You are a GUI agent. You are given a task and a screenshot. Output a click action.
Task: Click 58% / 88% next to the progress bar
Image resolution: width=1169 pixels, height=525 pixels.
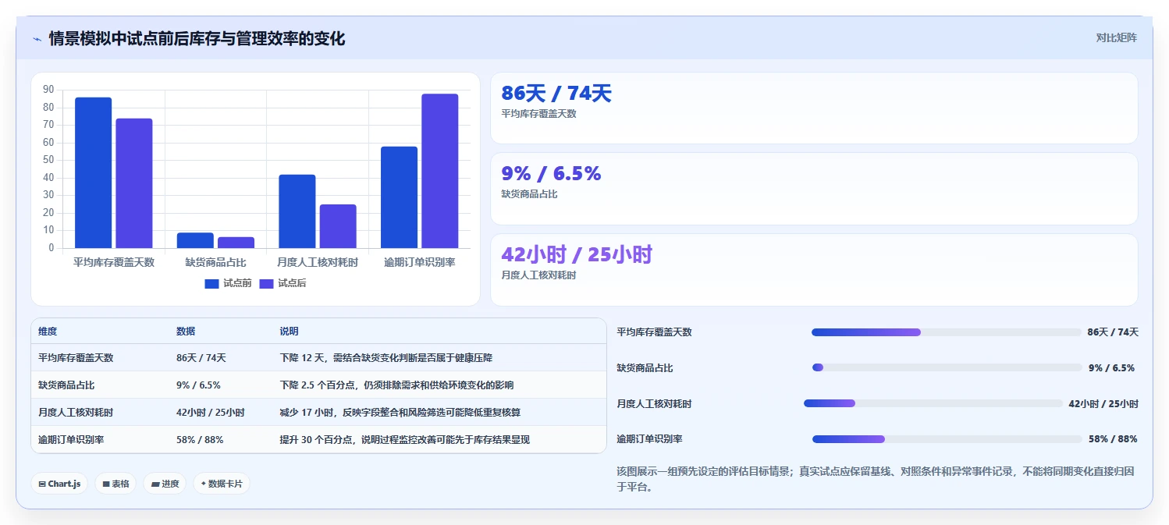point(1113,439)
